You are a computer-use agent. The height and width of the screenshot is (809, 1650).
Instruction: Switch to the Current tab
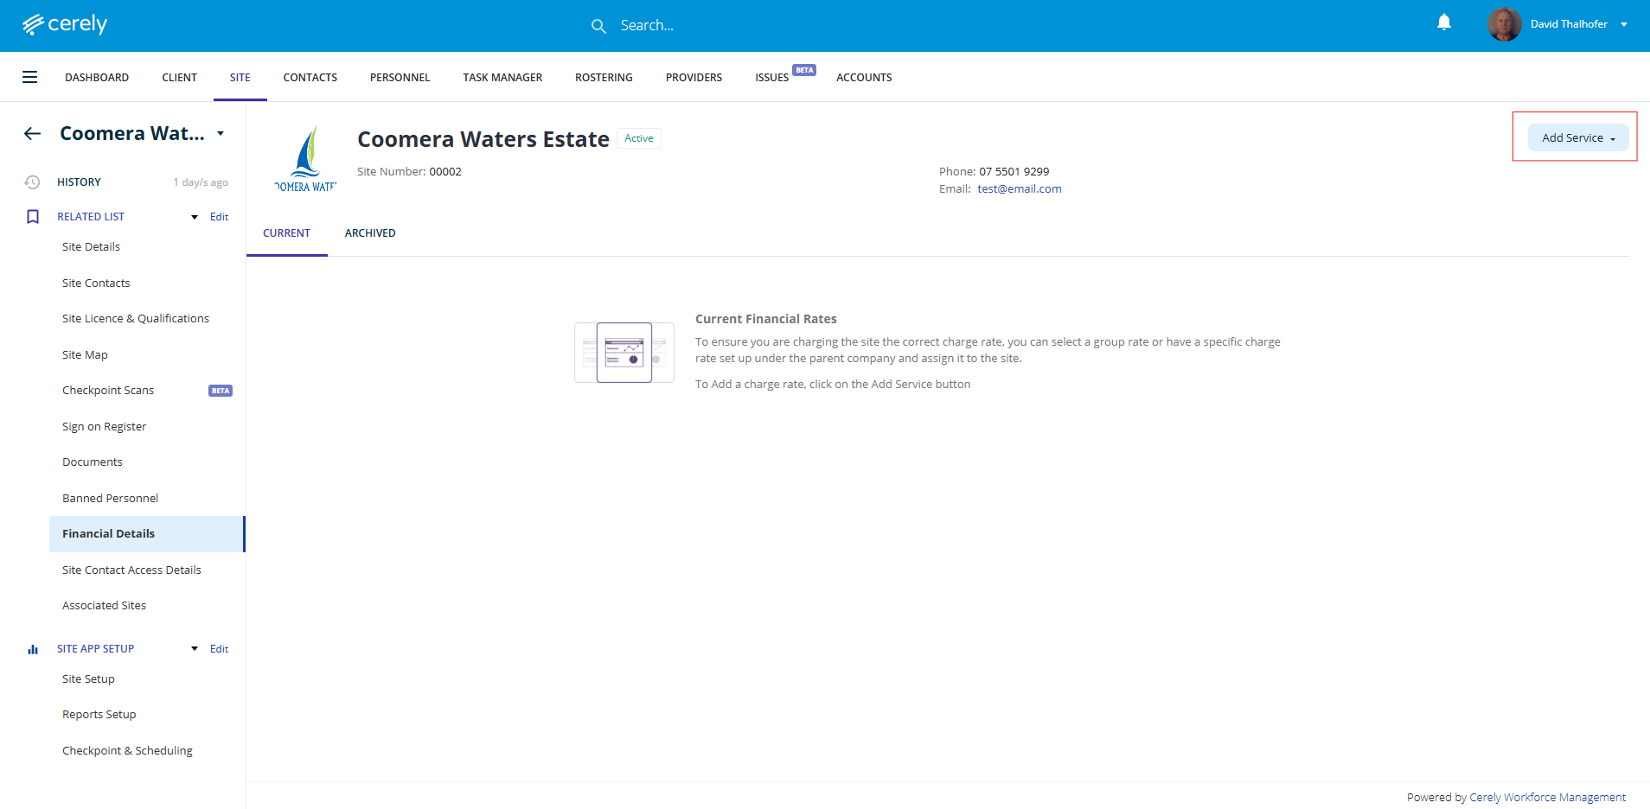click(x=287, y=233)
